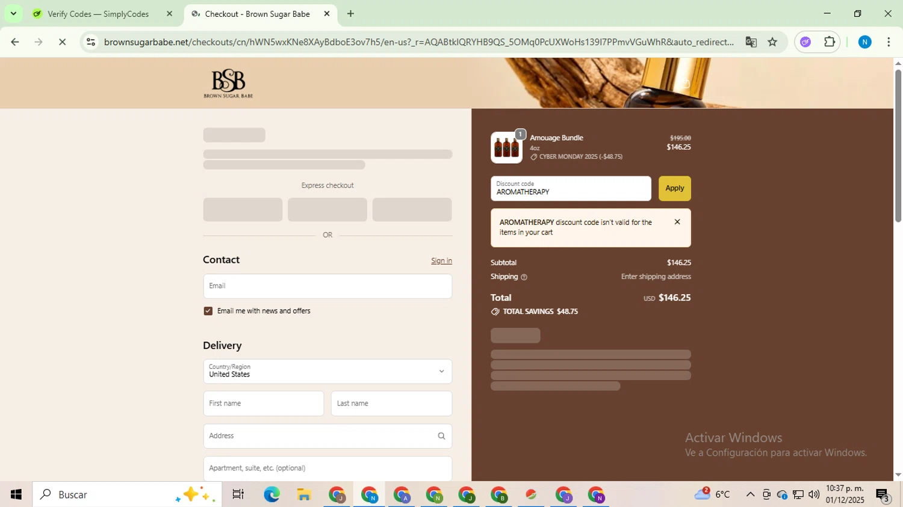This screenshot has width=903, height=507.
Task: Open the notifications center icon
Action: (x=883, y=495)
